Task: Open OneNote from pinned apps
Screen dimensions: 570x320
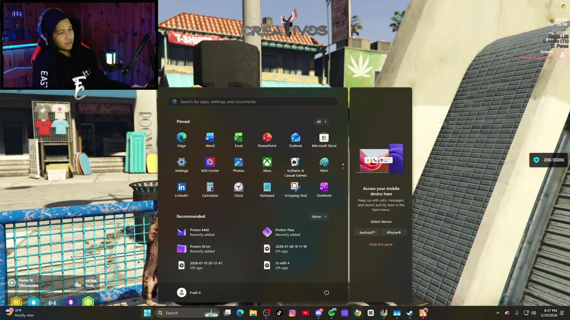Action: point(324,190)
